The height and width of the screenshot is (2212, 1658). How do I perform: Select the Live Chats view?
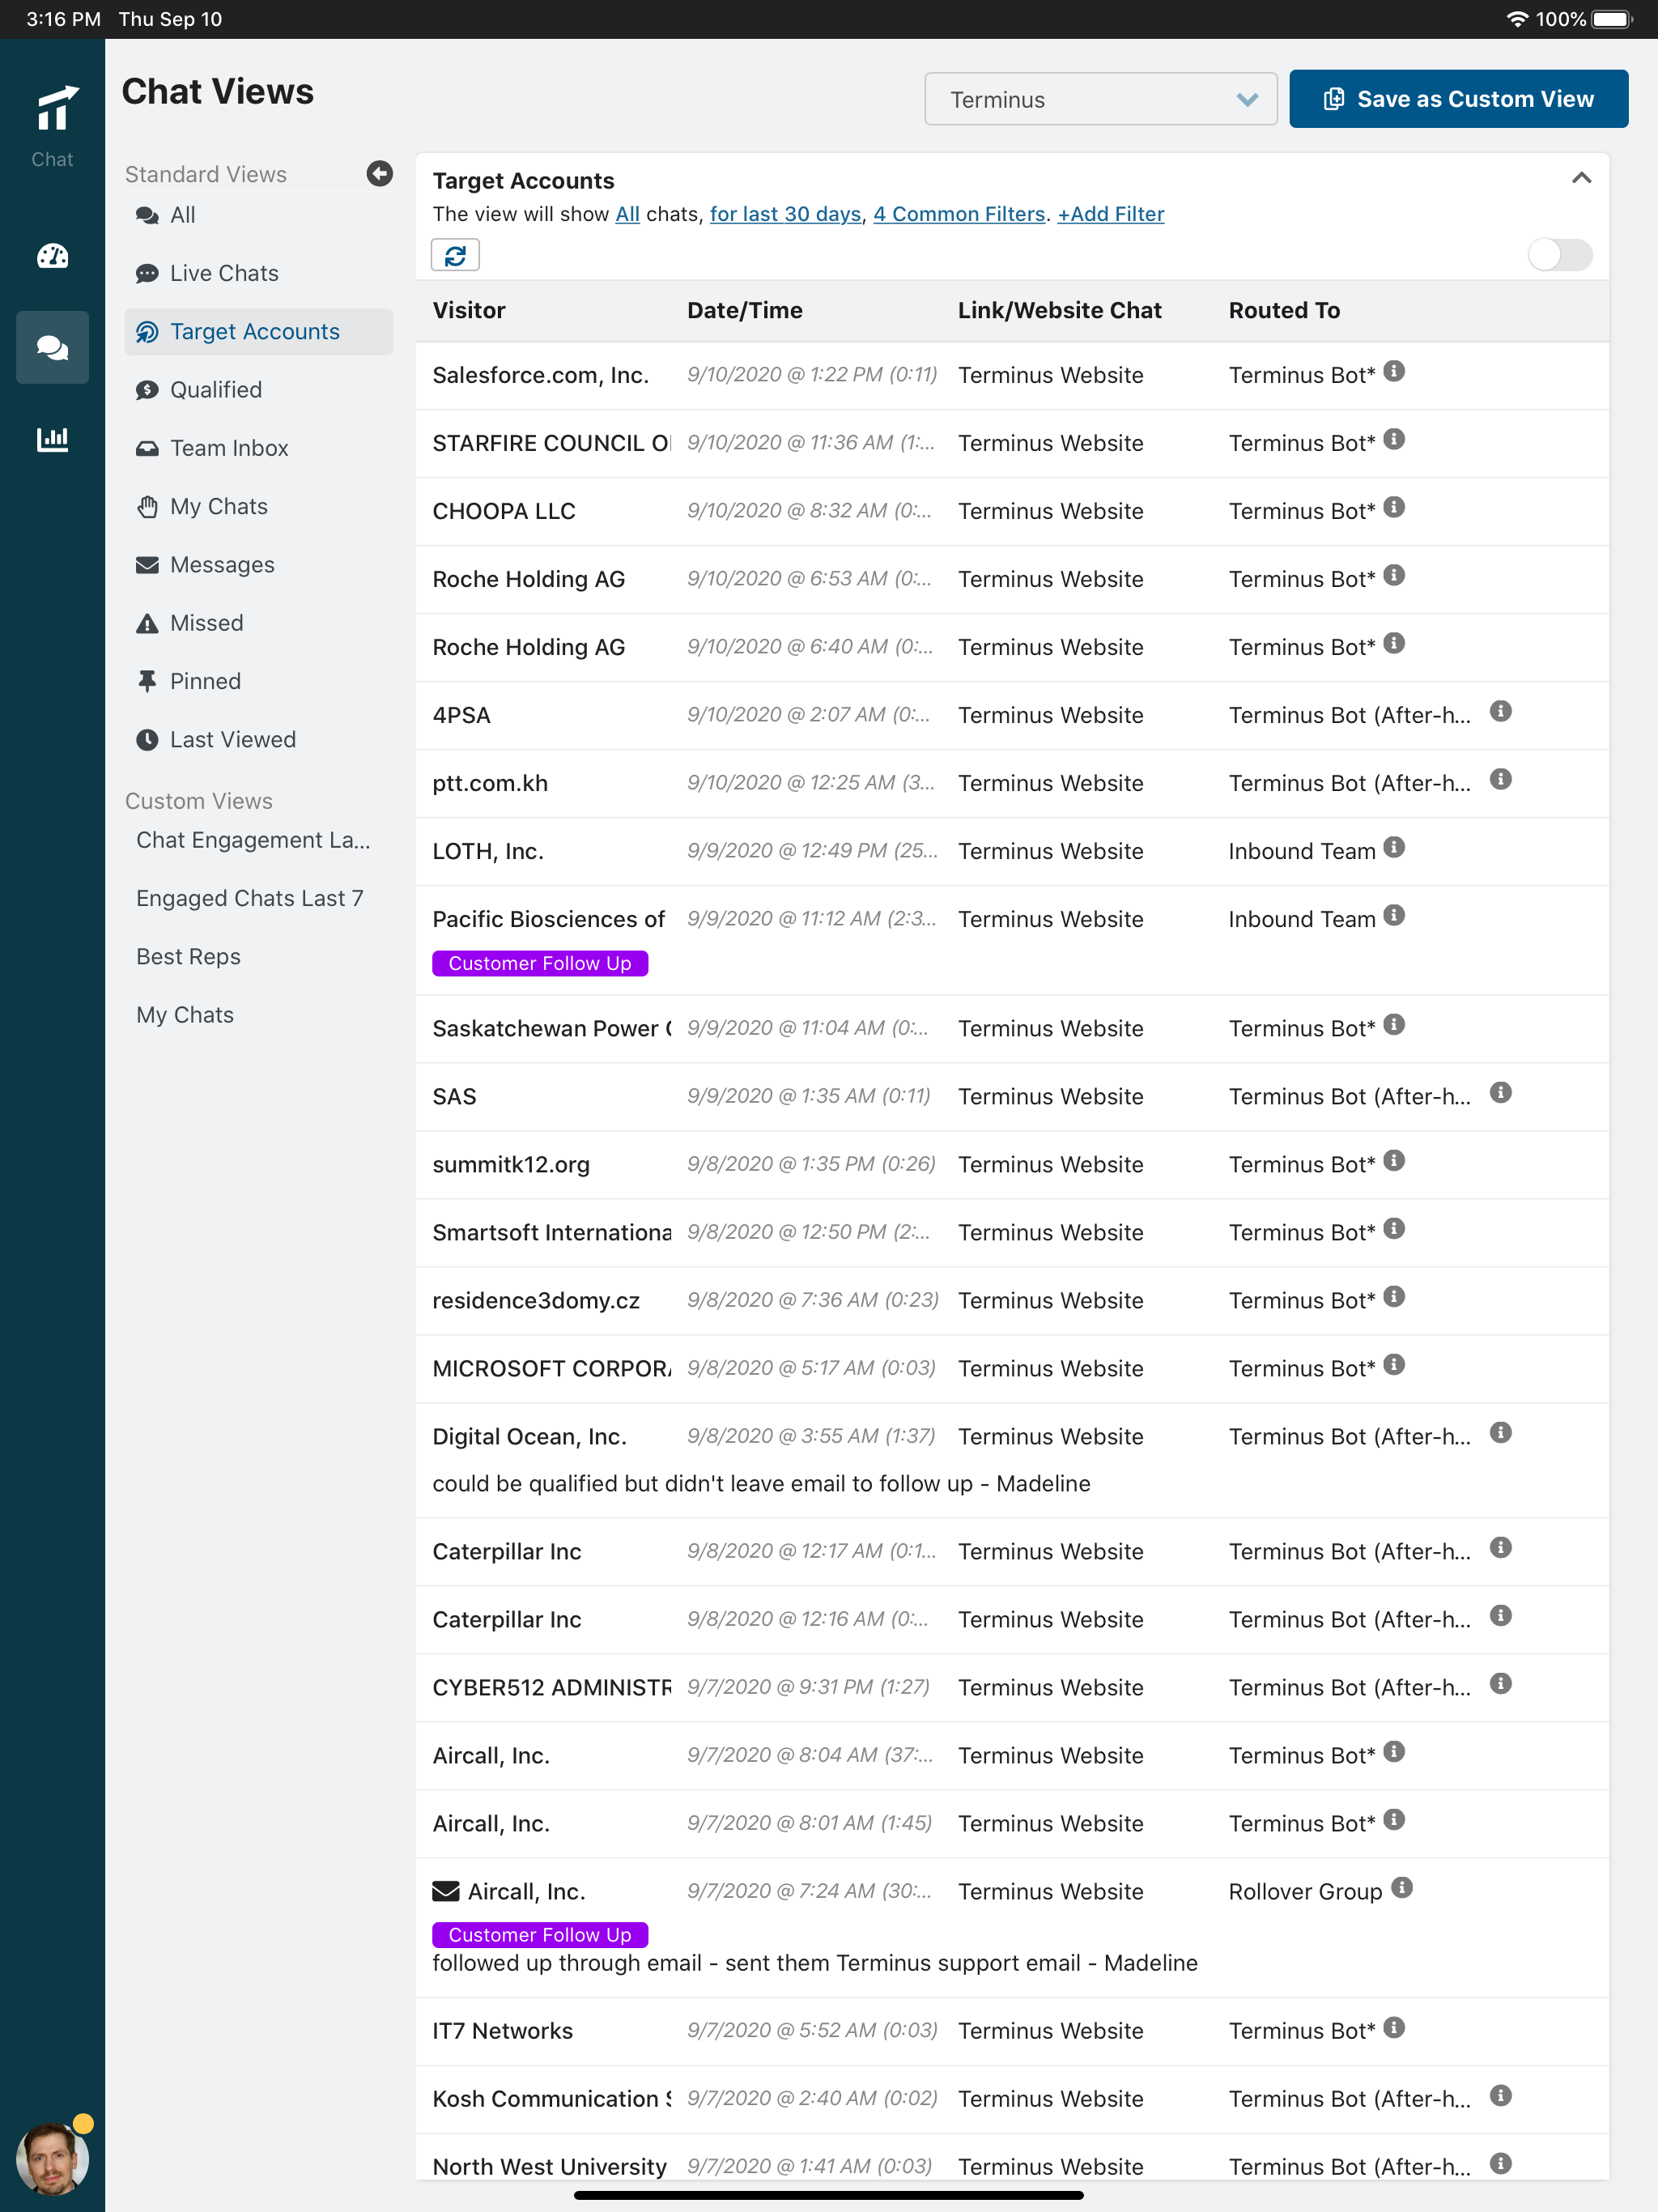coord(224,273)
